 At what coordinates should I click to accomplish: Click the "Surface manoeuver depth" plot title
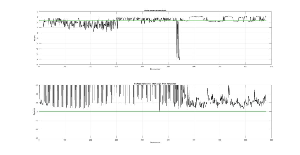pos(155,10)
